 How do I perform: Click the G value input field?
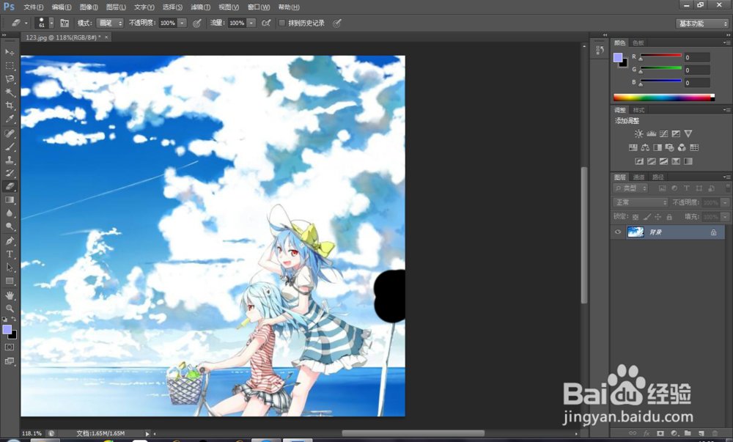pyautogui.click(x=697, y=70)
